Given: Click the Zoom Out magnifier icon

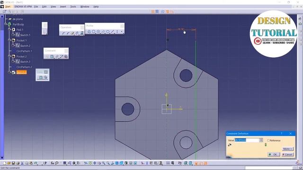Looking at the screenshot, I should (x=108, y=163).
